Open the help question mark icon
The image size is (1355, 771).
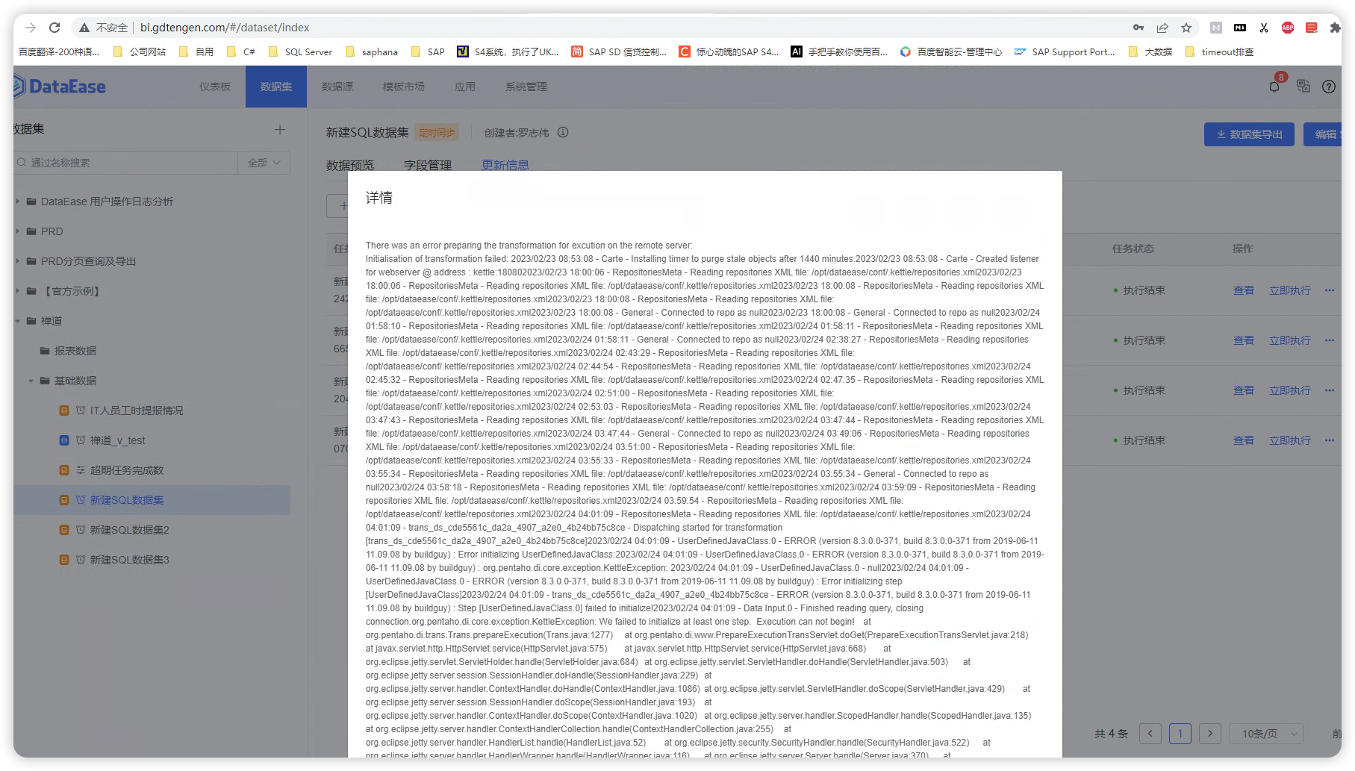(1329, 86)
